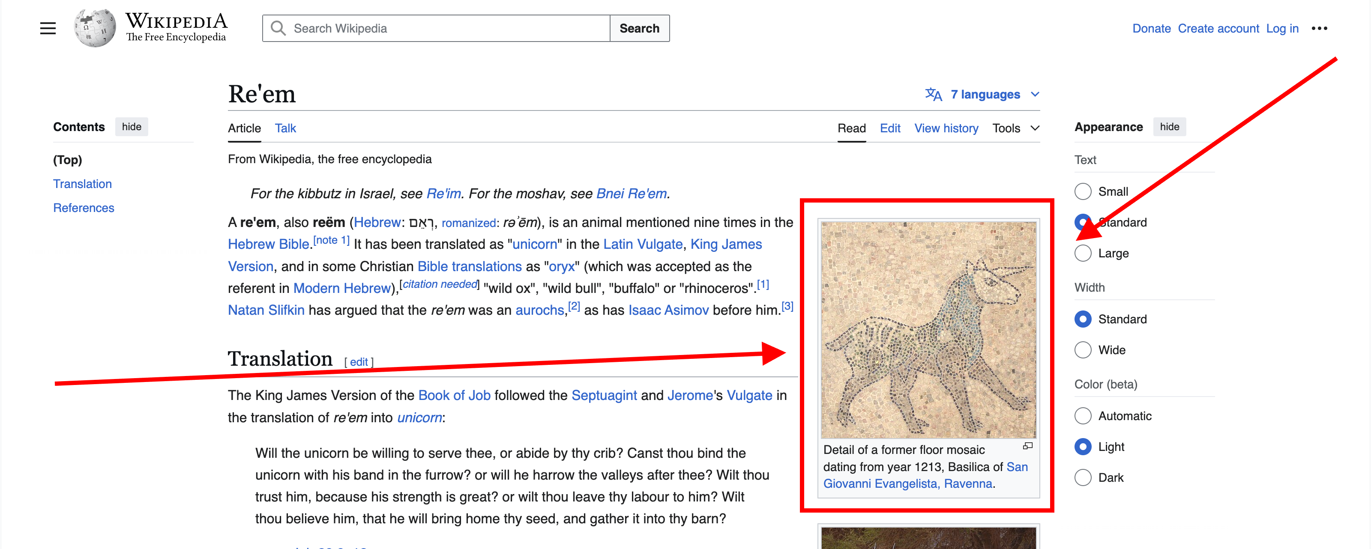Switch to the Talk tab
The image size is (1371, 549).
point(285,128)
